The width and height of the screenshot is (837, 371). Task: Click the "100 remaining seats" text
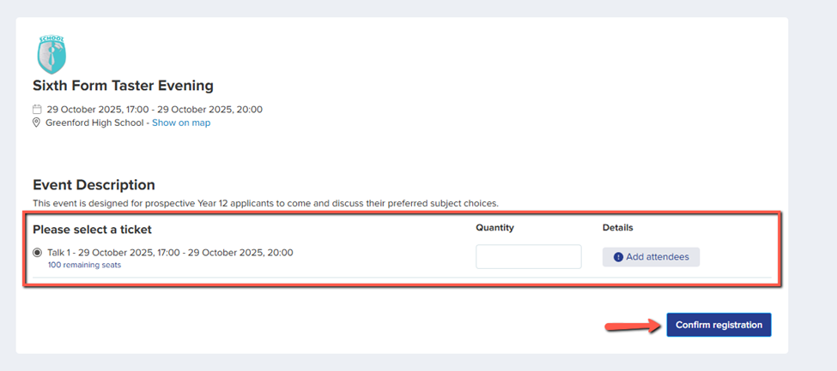[84, 265]
